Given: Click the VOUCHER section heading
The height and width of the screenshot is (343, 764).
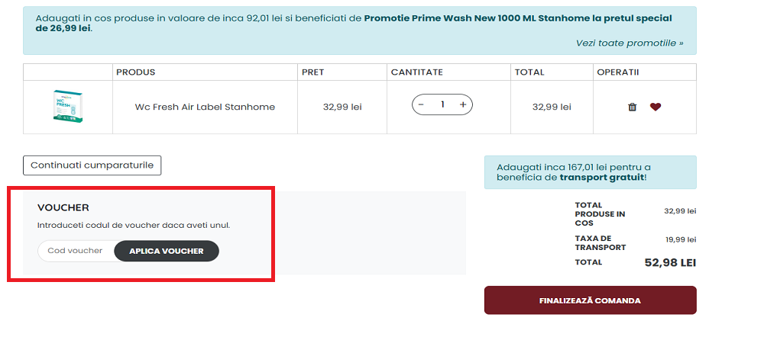Looking at the screenshot, I should point(63,207).
